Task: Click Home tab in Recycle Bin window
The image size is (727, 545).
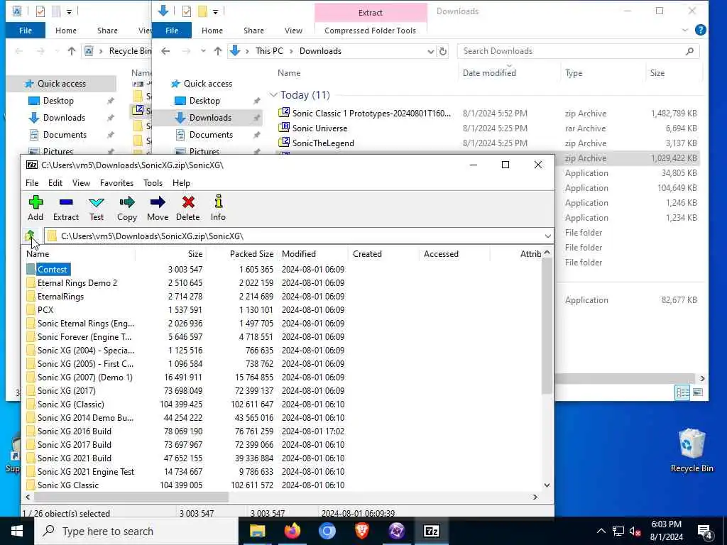Action: coord(66,31)
